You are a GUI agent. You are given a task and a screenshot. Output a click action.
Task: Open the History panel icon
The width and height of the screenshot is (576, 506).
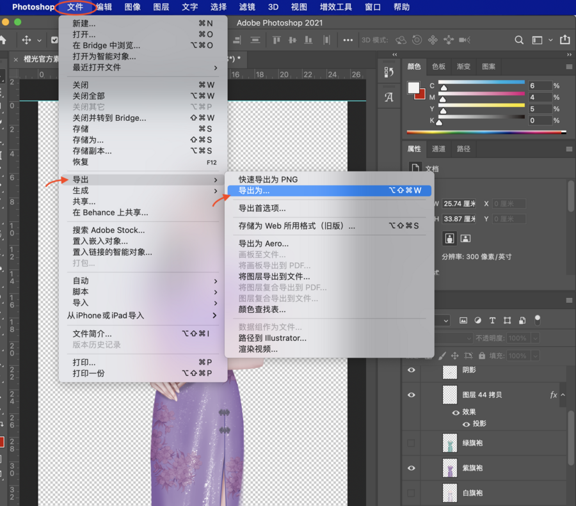[x=388, y=72]
